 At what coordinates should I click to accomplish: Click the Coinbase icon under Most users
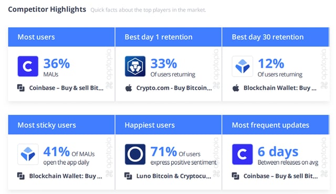point(28,66)
